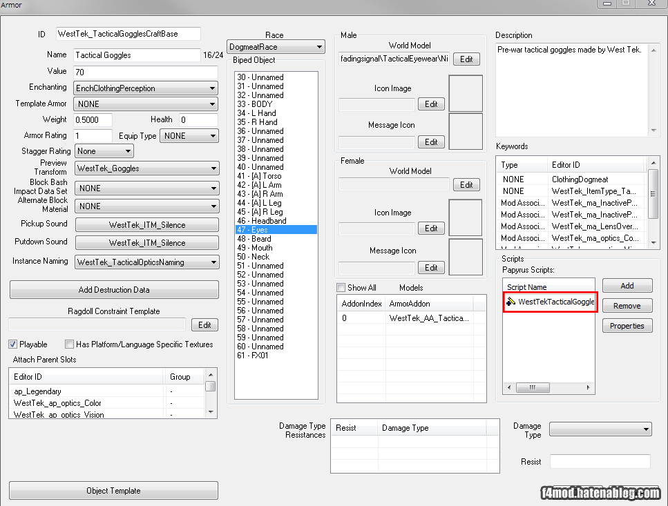Select biped slot 34 - L Hand
Viewport: 668px width, 506px height.
point(276,113)
